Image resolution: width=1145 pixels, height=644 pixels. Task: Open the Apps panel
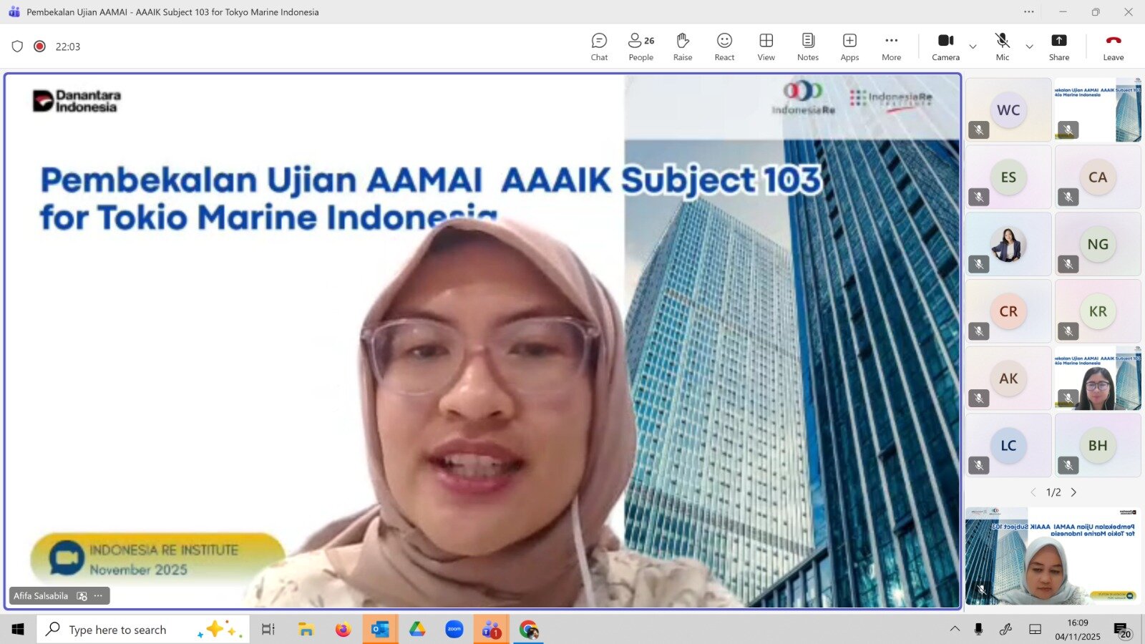point(849,47)
